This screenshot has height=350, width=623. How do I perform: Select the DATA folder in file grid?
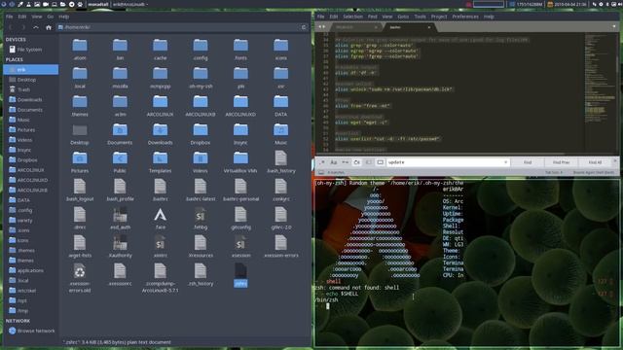click(x=281, y=101)
